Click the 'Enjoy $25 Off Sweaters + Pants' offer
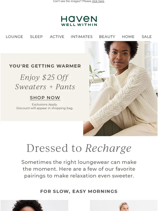Screen dimensions: 158x211 tap(45, 82)
